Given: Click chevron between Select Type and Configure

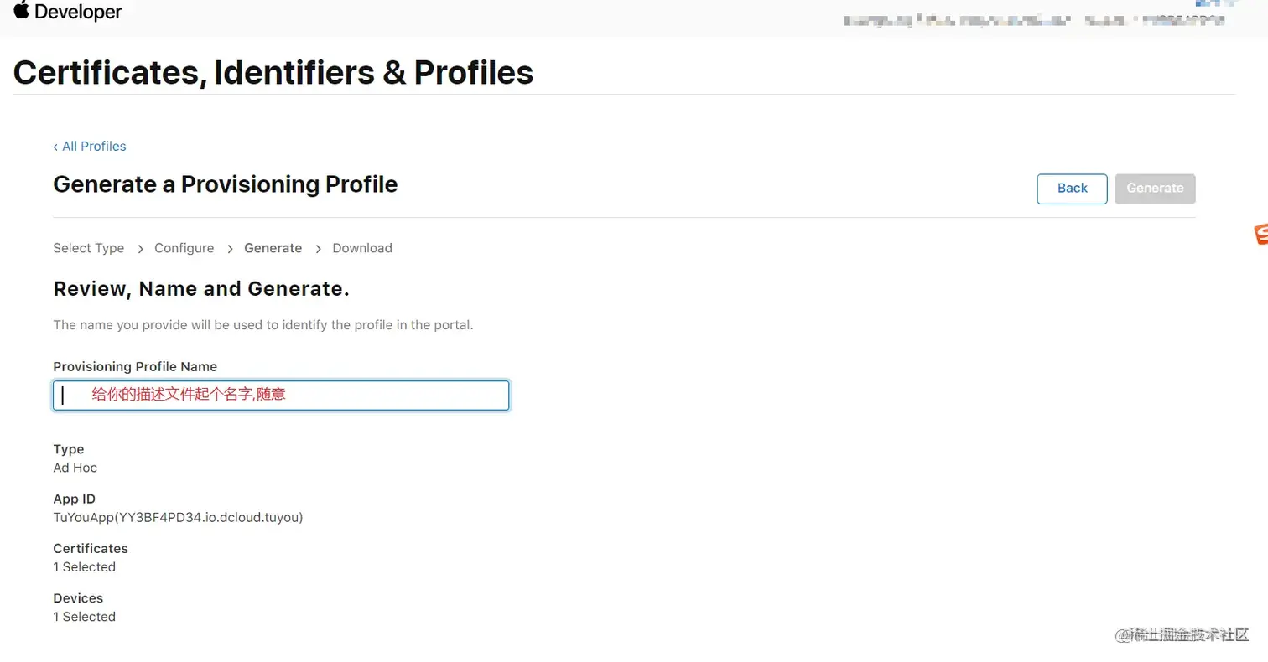Looking at the screenshot, I should tap(140, 249).
